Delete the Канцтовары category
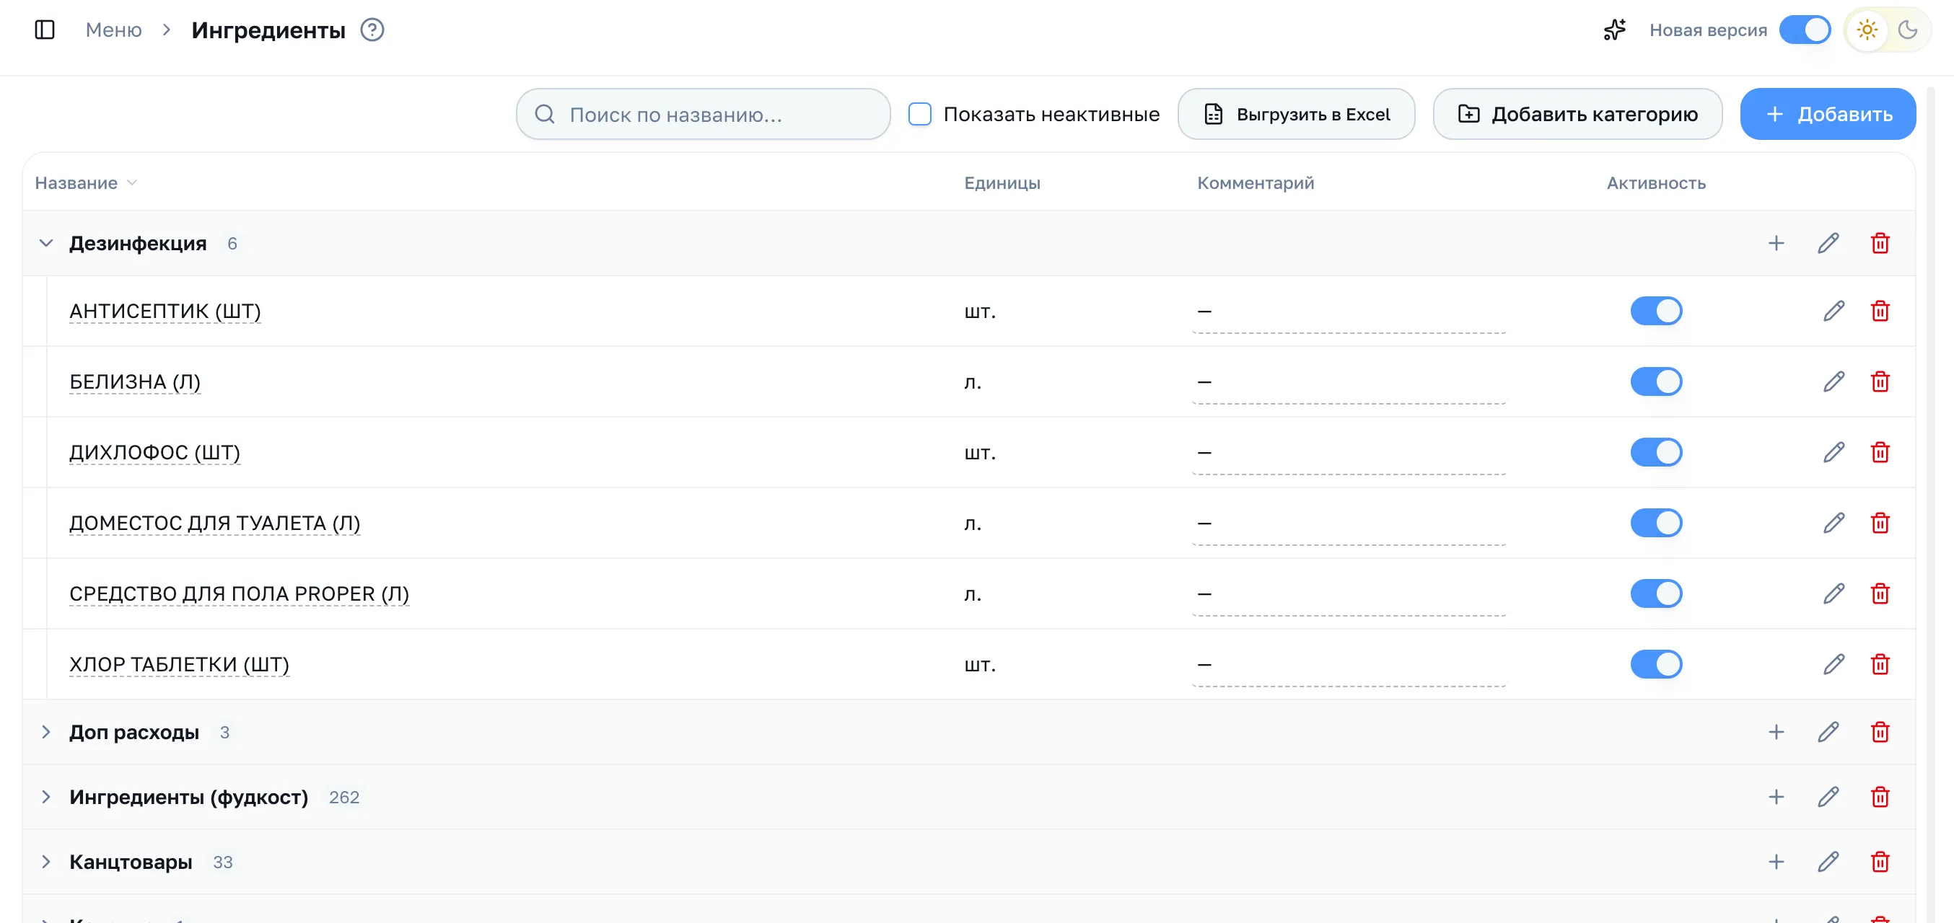The width and height of the screenshot is (1954, 923). (1880, 862)
